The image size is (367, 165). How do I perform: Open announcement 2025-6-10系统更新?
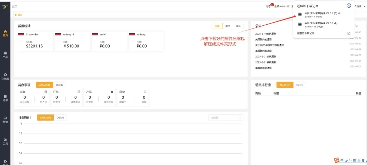[266, 34]
